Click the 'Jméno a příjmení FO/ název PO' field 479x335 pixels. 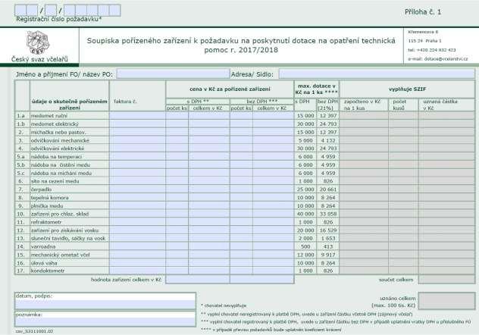(x=173, y=74)
